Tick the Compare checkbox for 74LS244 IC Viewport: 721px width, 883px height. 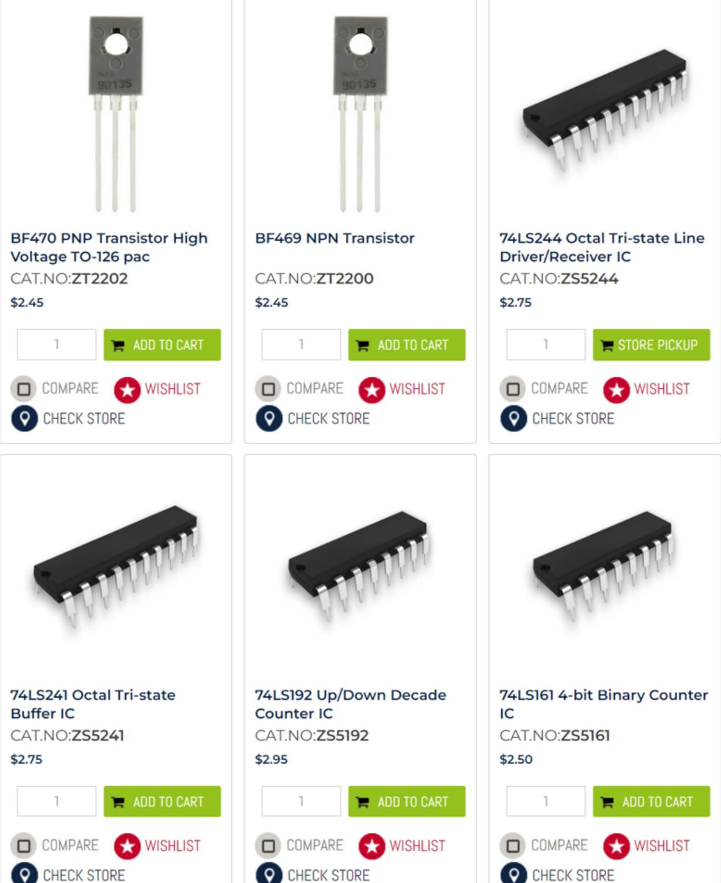[513, 389]
